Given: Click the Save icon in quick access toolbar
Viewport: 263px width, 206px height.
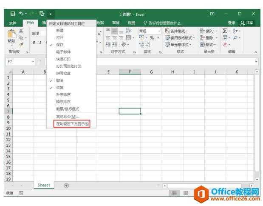Looking at the screenshot, I should click(x=13, y=14).
